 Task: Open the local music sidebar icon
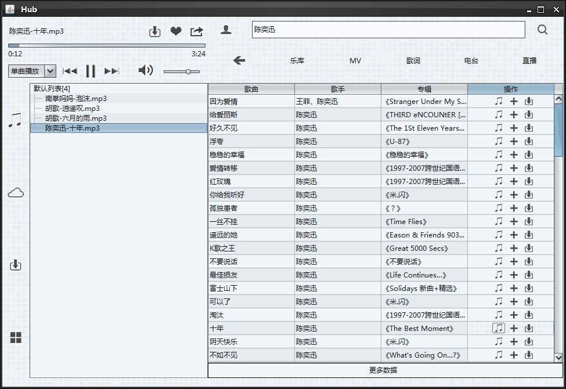pos(15,120)
